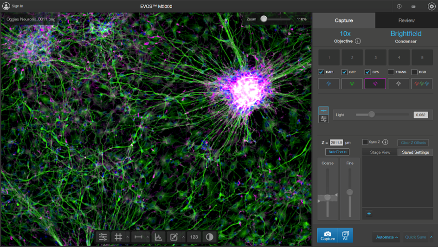Select the annotation edit tool
Screen dimensions: 438x247
174,237
